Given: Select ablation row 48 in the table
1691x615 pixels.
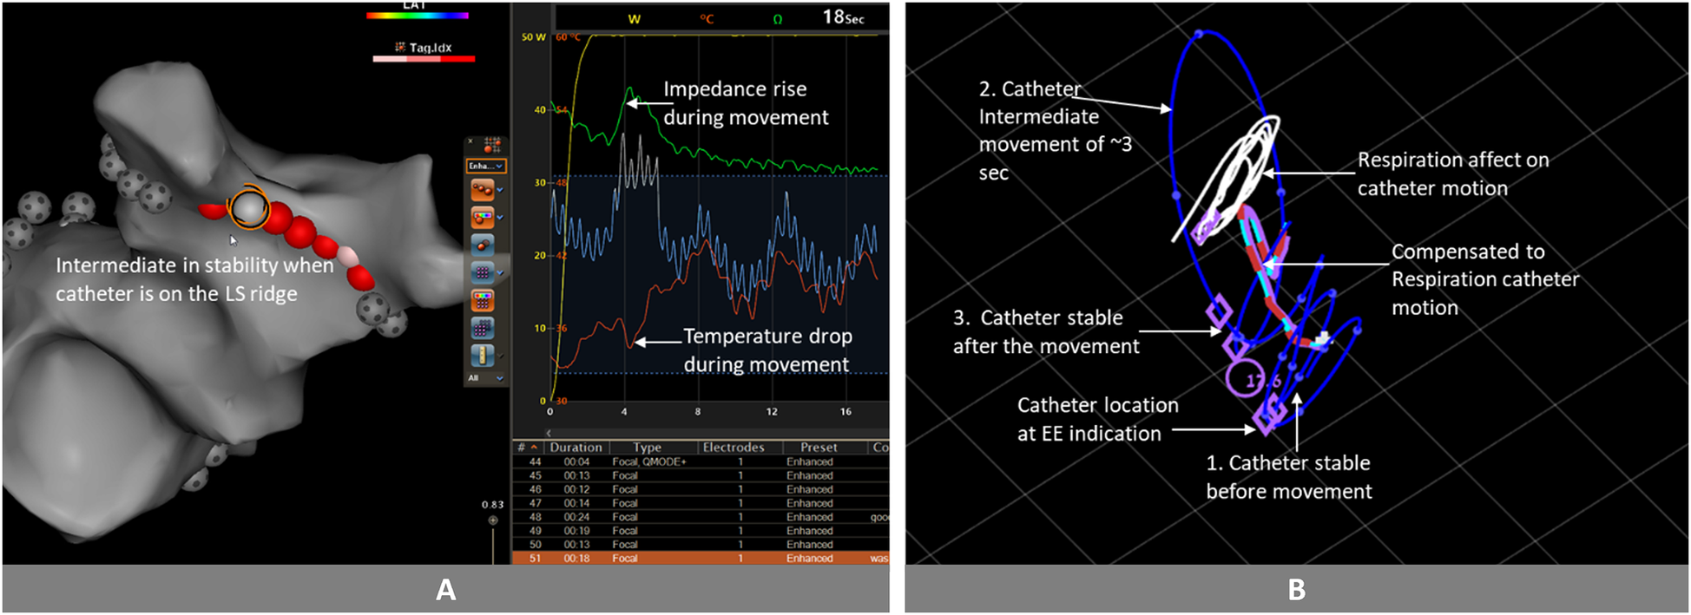Looking at the screenshot, I should pos(694,517).
